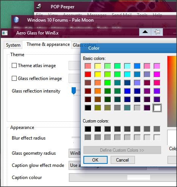The height and width of the screenshot is (187, 177).
Task: Click the Color dialog title bar text
Action: point(94,48)
